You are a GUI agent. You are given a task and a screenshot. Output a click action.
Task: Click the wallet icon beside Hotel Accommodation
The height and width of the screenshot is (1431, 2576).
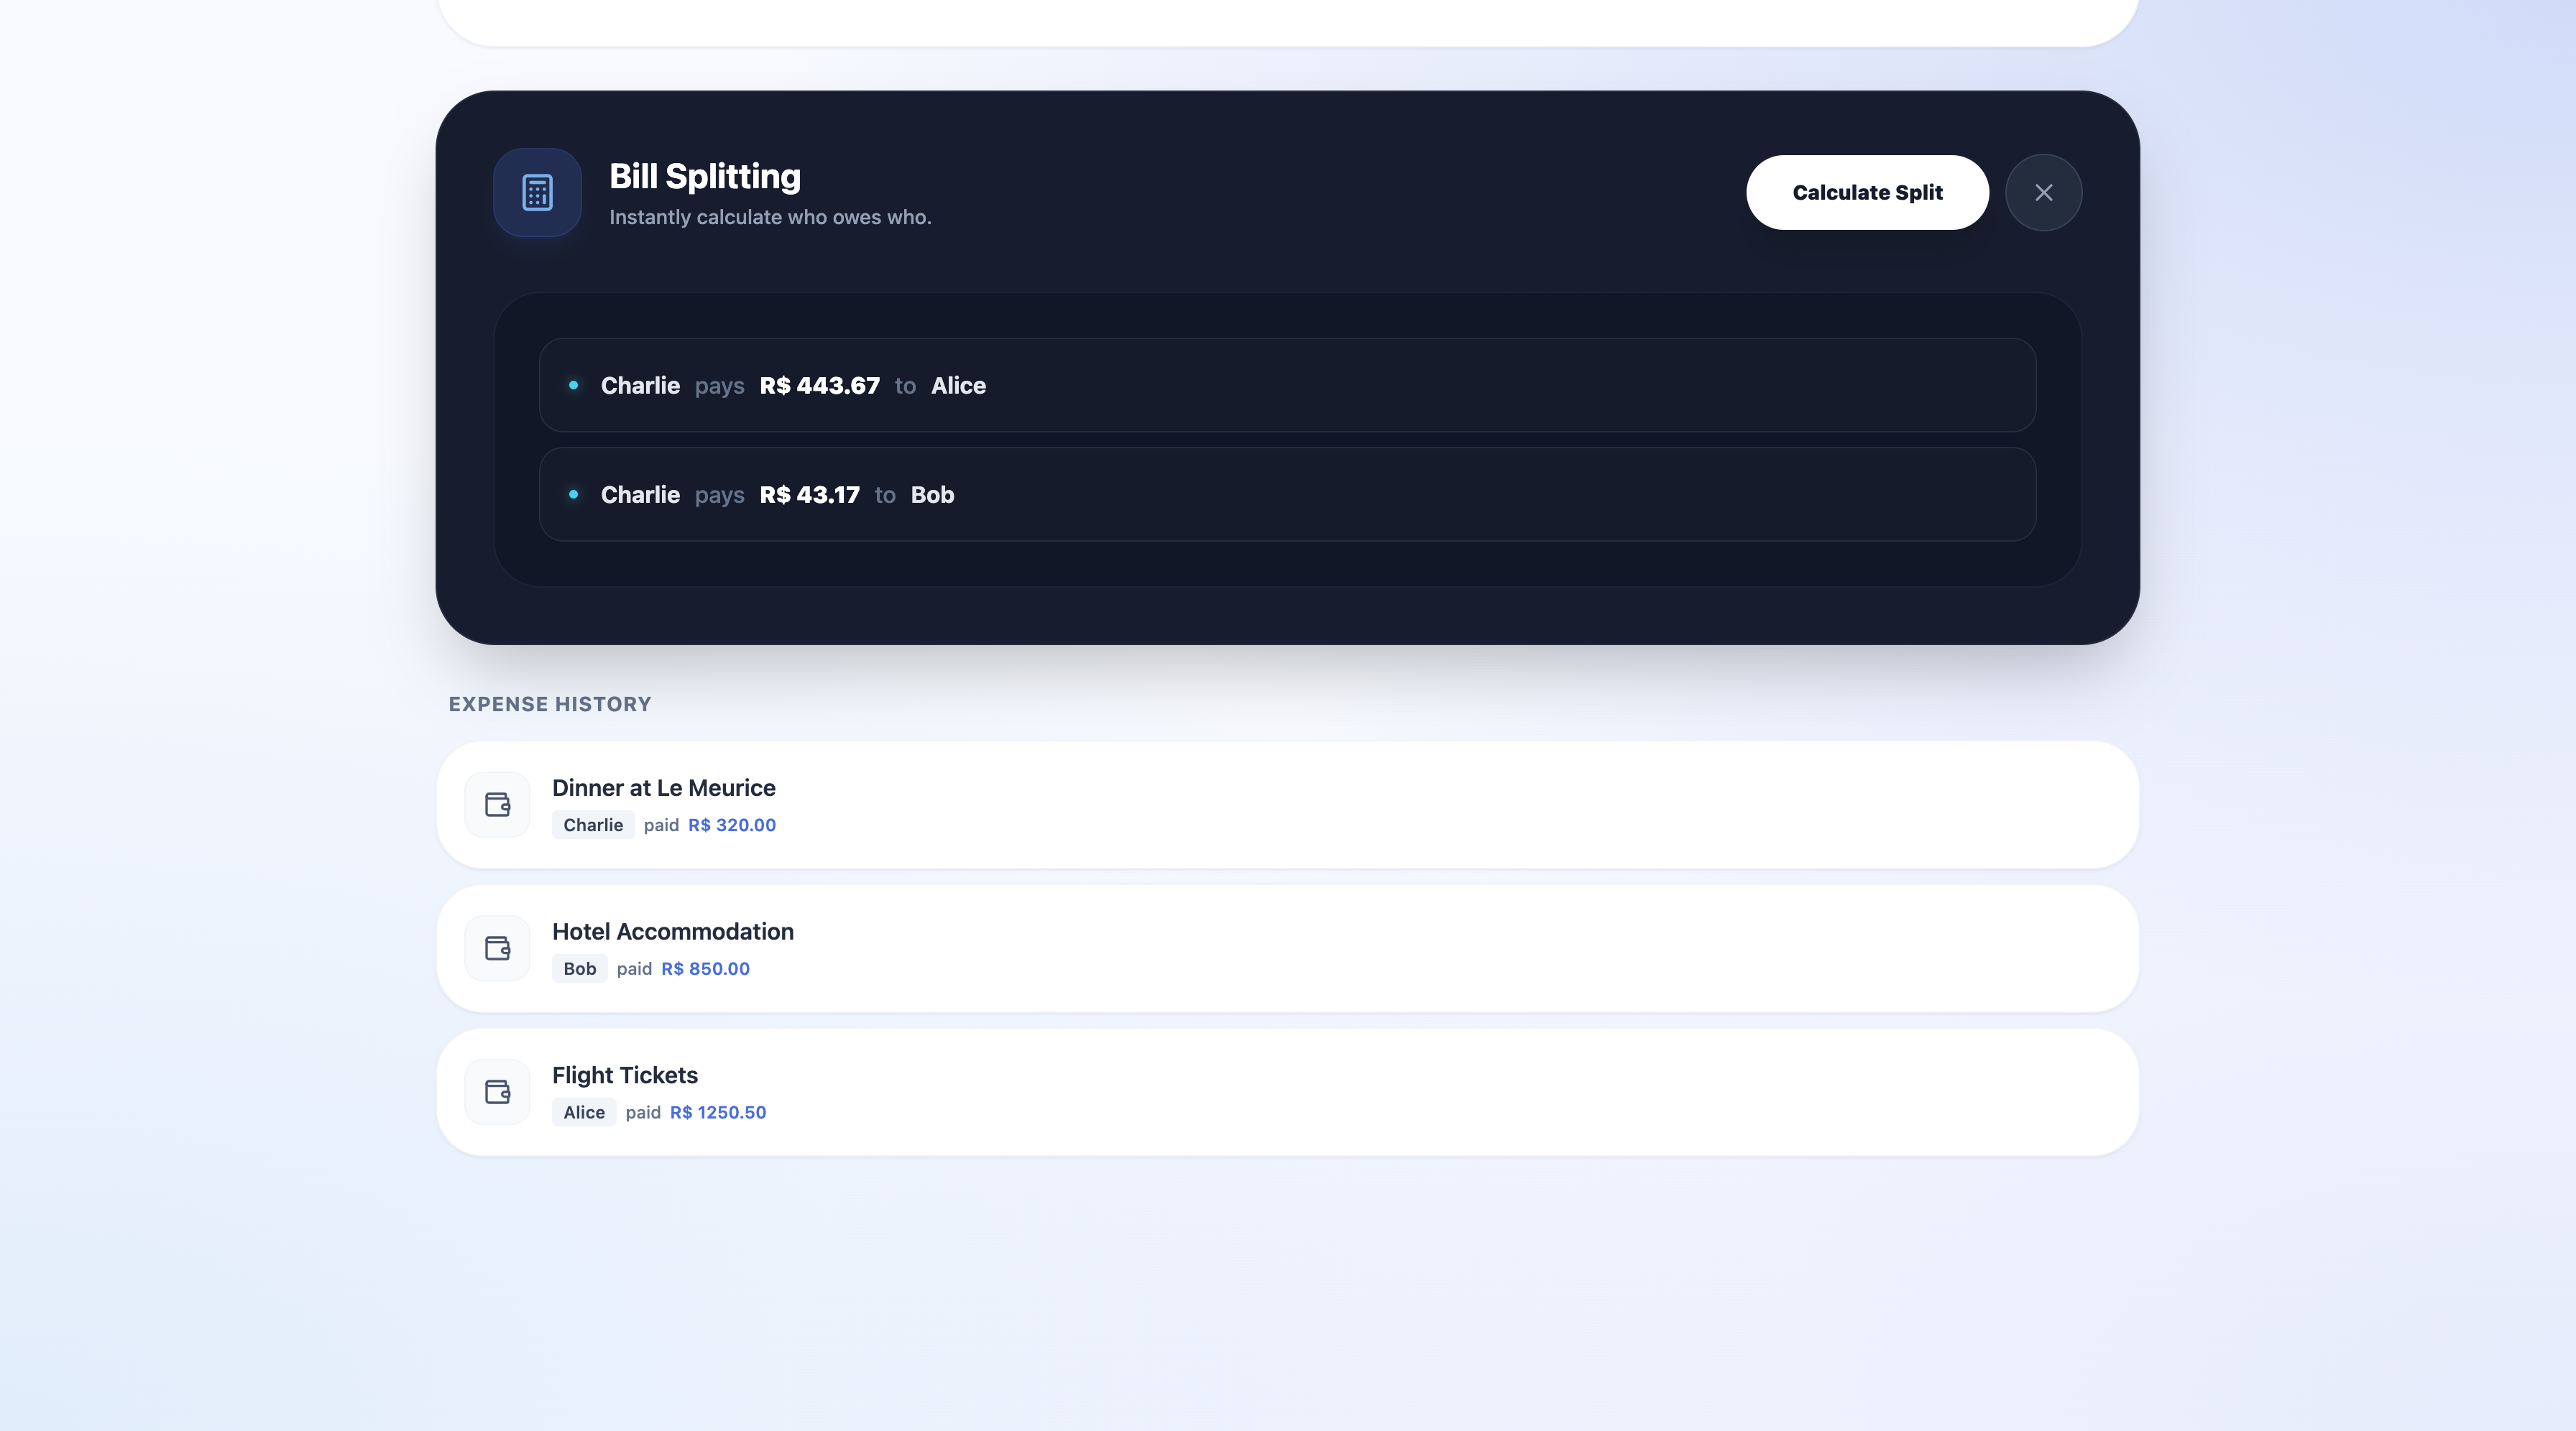pos(497,948)
